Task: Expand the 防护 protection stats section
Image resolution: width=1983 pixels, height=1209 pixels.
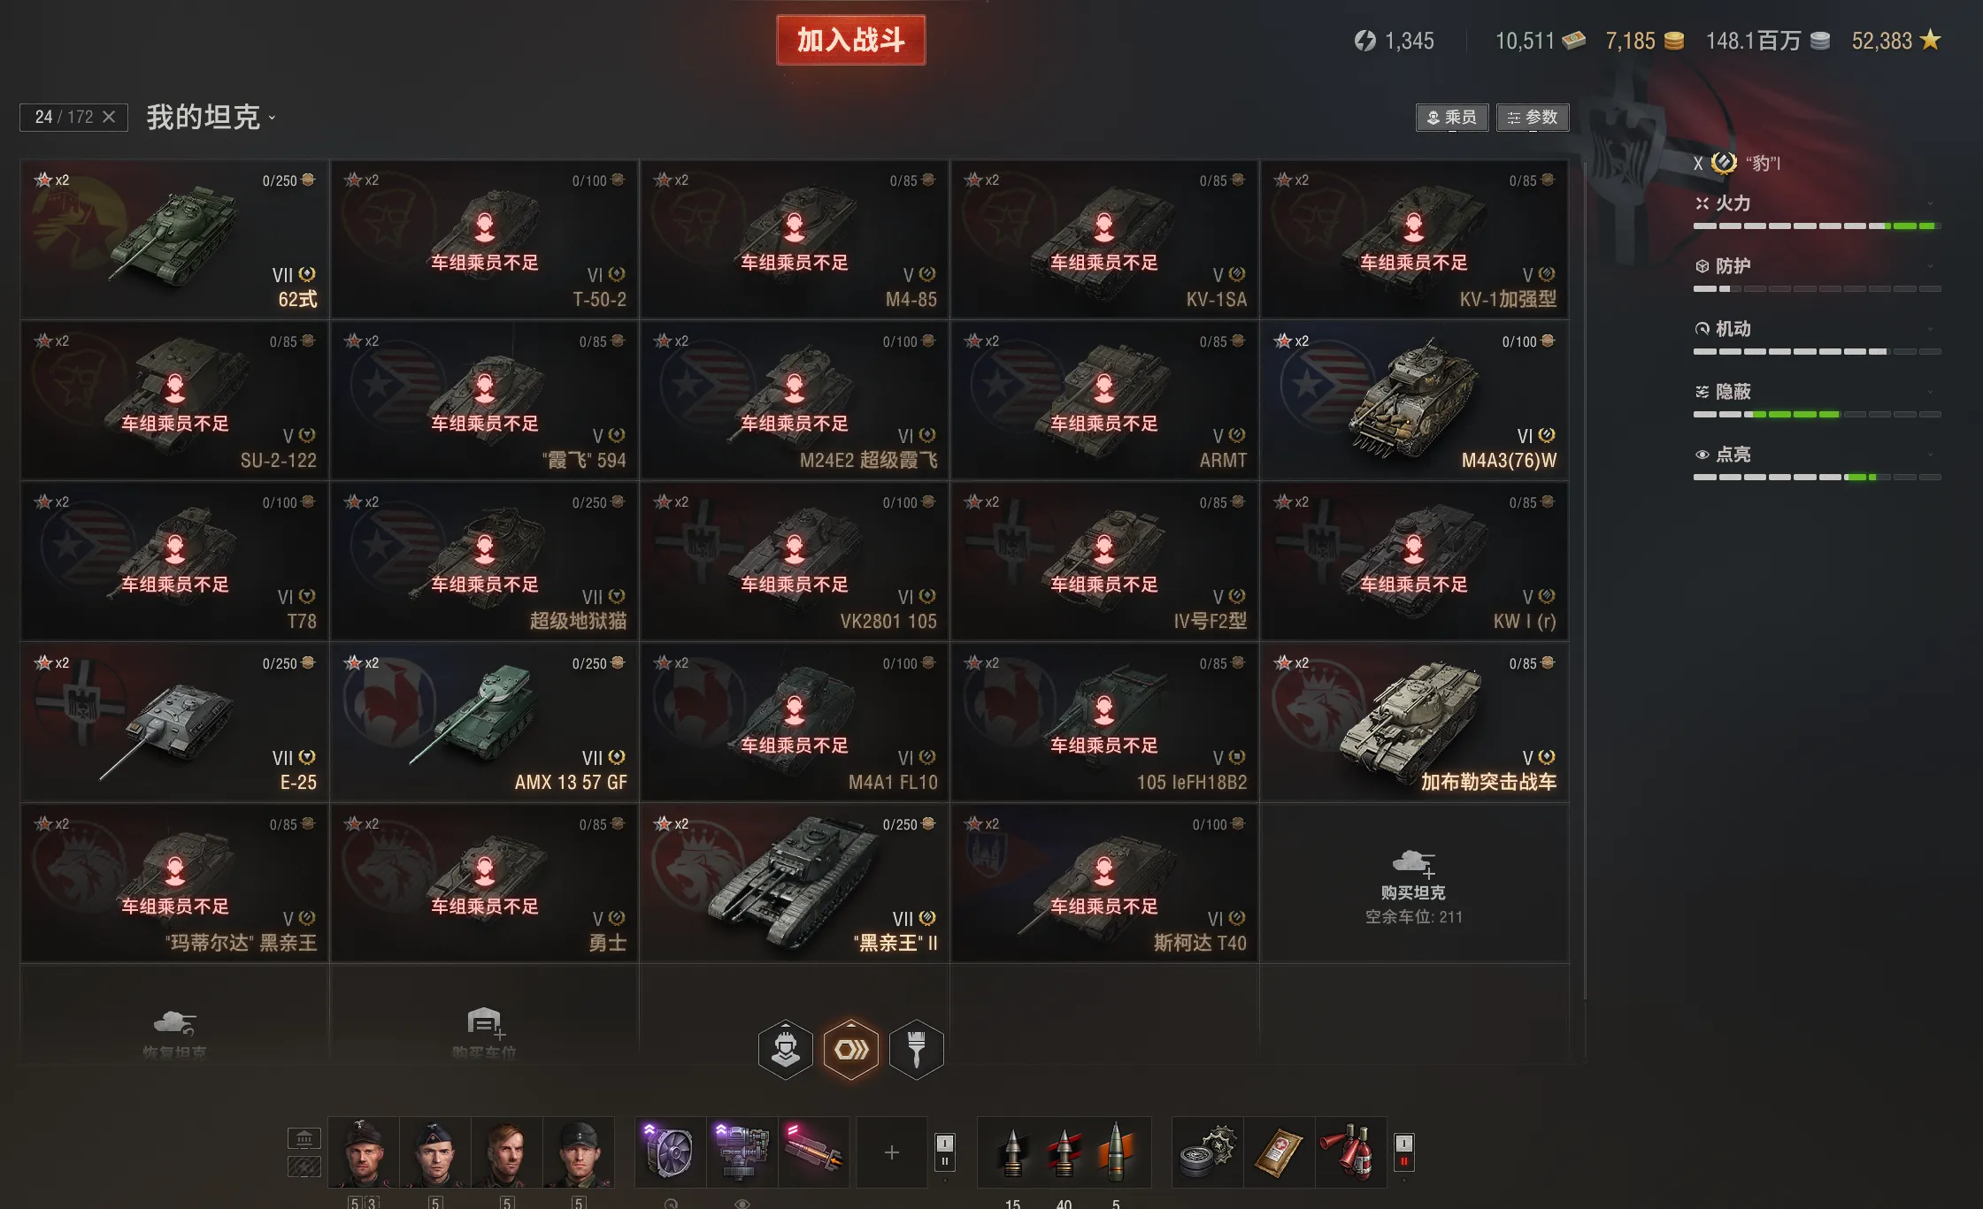Action: pos(1817,266)
